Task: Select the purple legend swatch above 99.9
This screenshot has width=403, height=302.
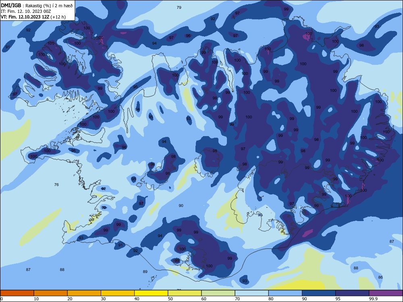Action: point(386,293)
